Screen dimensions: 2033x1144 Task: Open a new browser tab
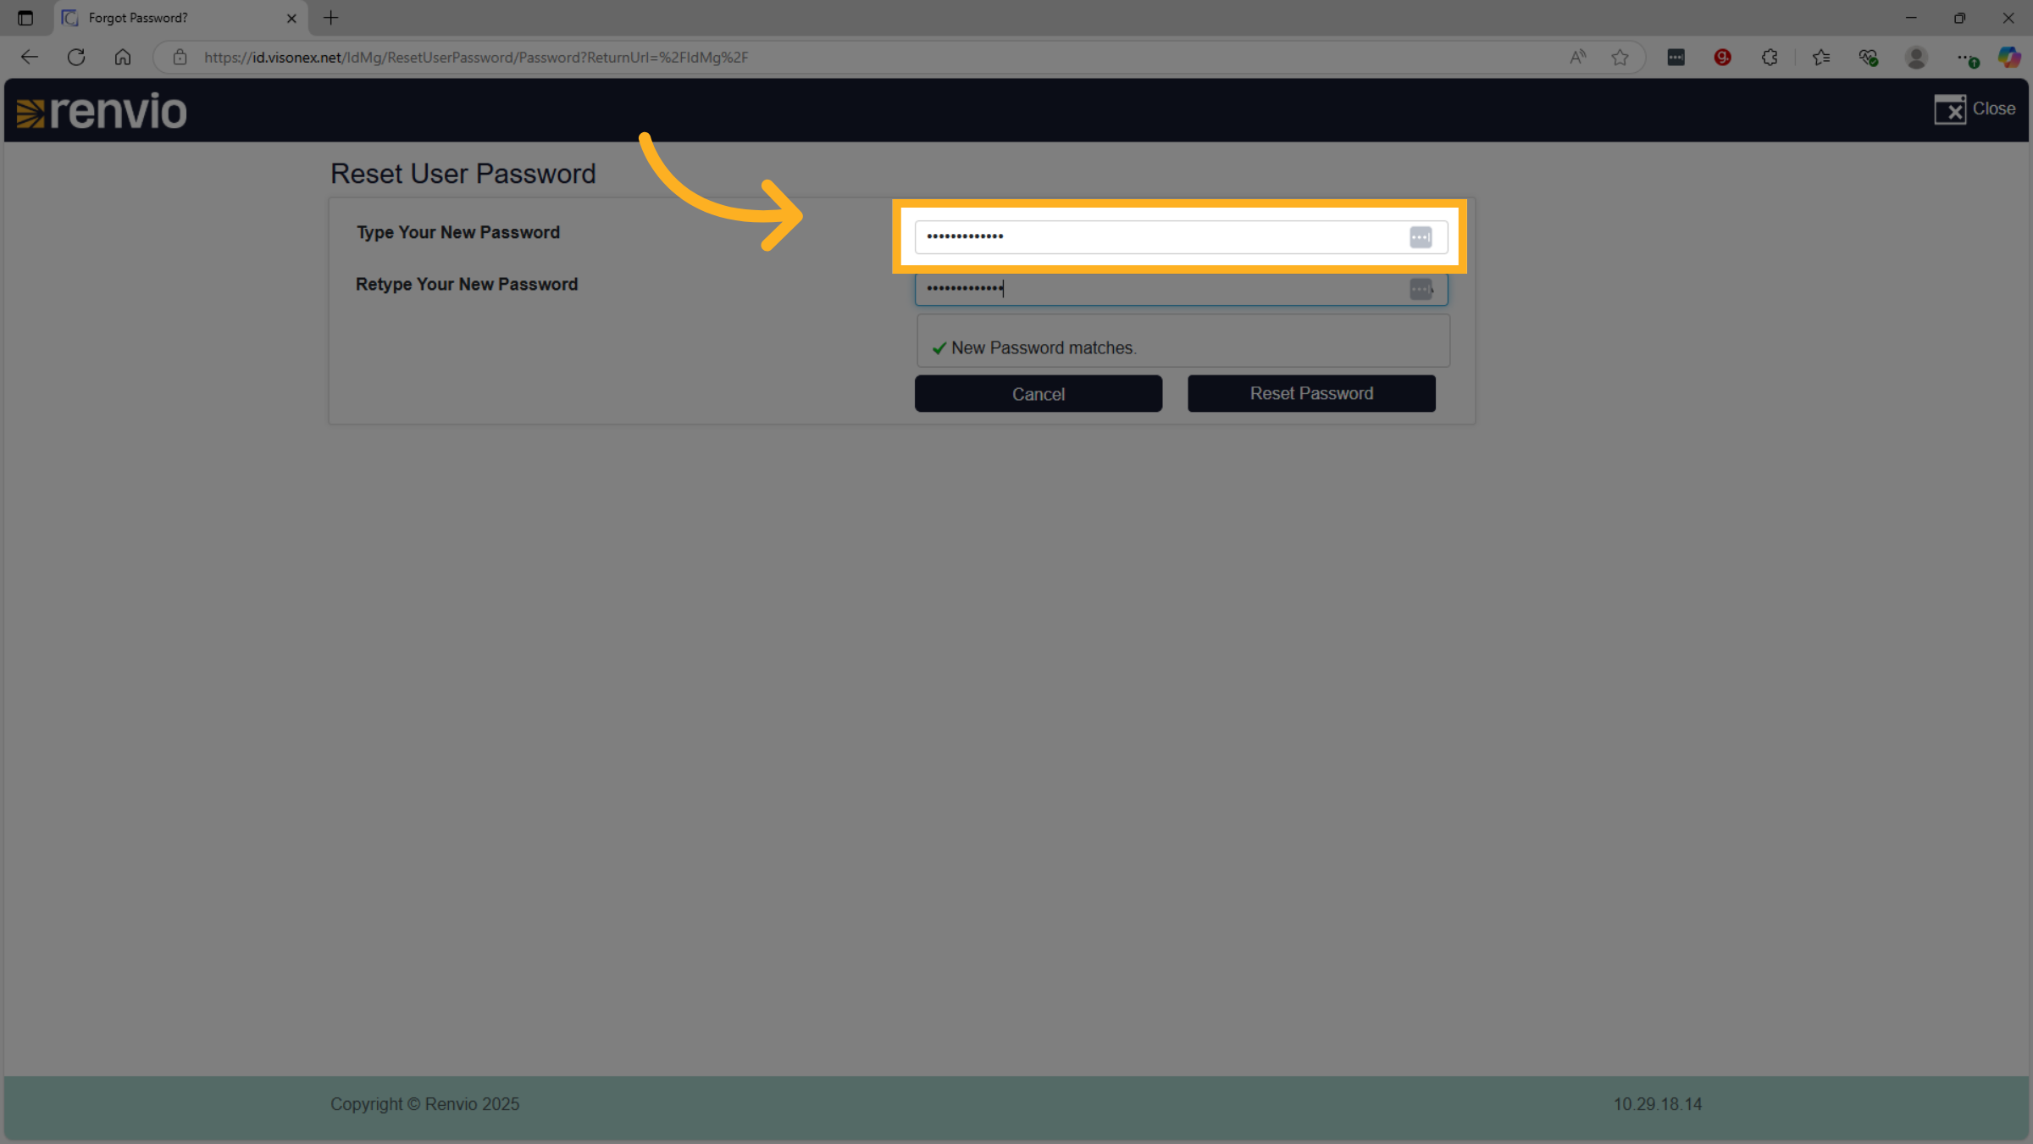[331, 18]
